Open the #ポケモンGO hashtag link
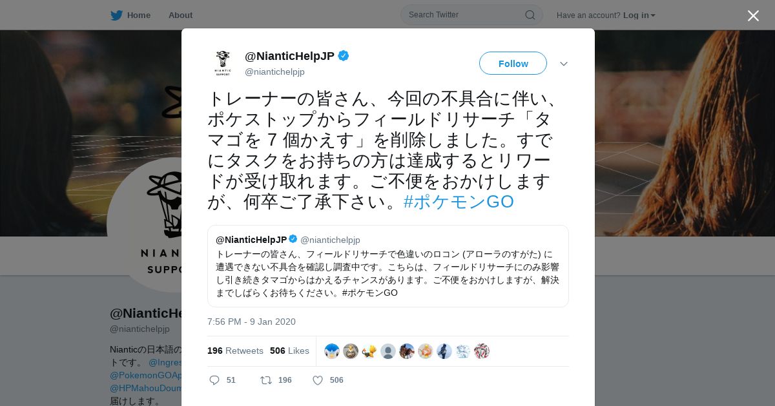The image size is (775, 406). pyautogui.click(x=459, y=202)
